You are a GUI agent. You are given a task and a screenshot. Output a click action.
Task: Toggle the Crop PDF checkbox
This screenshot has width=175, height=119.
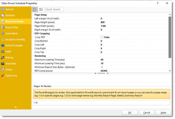tap(102, 37)
